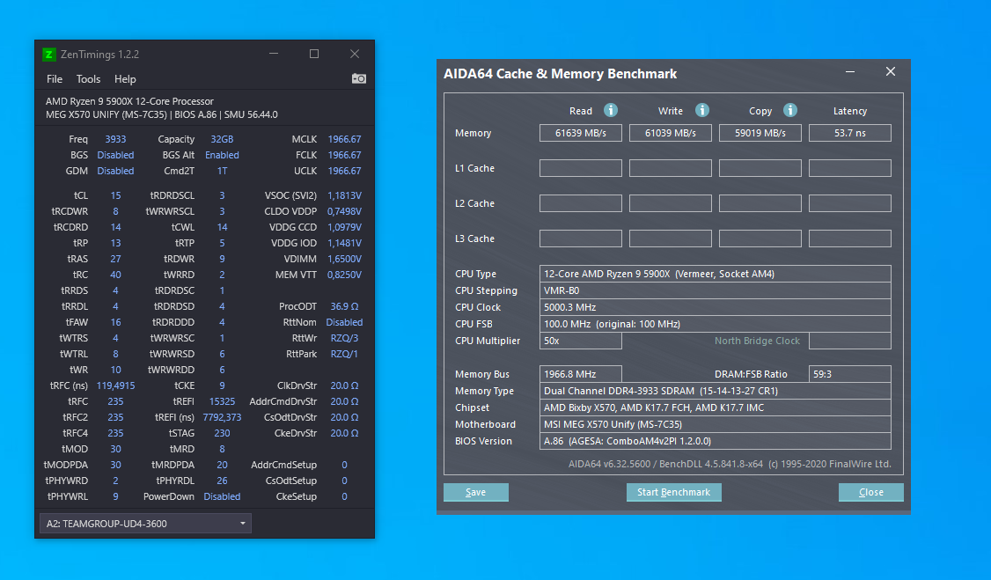Click the DRAM:FSB Ratio 59:3 field
The height and width of the screenshot is (580, 991).
point(850,374)
